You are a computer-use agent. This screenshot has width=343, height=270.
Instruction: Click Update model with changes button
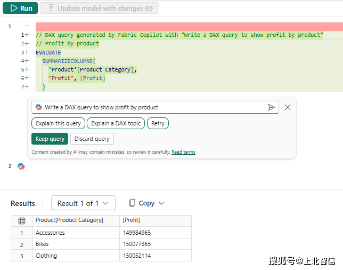(x=100, y=8)
